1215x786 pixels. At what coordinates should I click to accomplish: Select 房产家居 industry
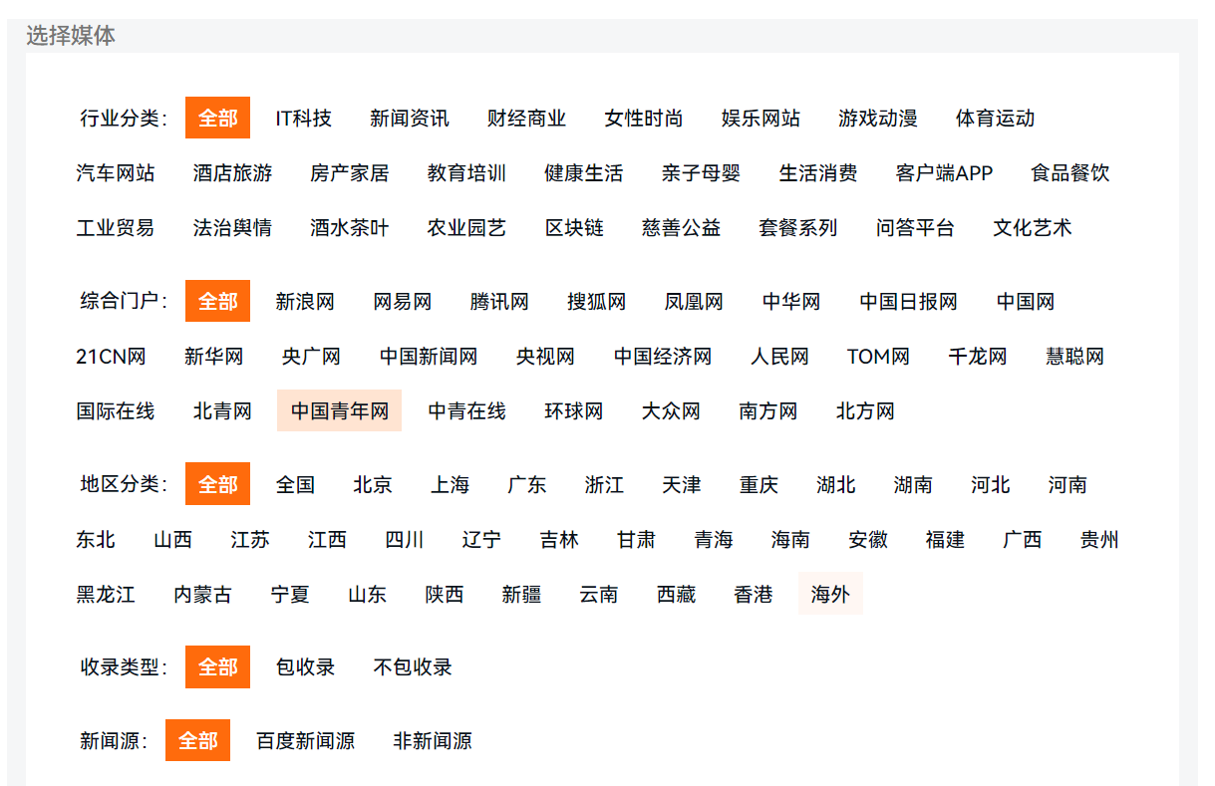tap(350, 172)
